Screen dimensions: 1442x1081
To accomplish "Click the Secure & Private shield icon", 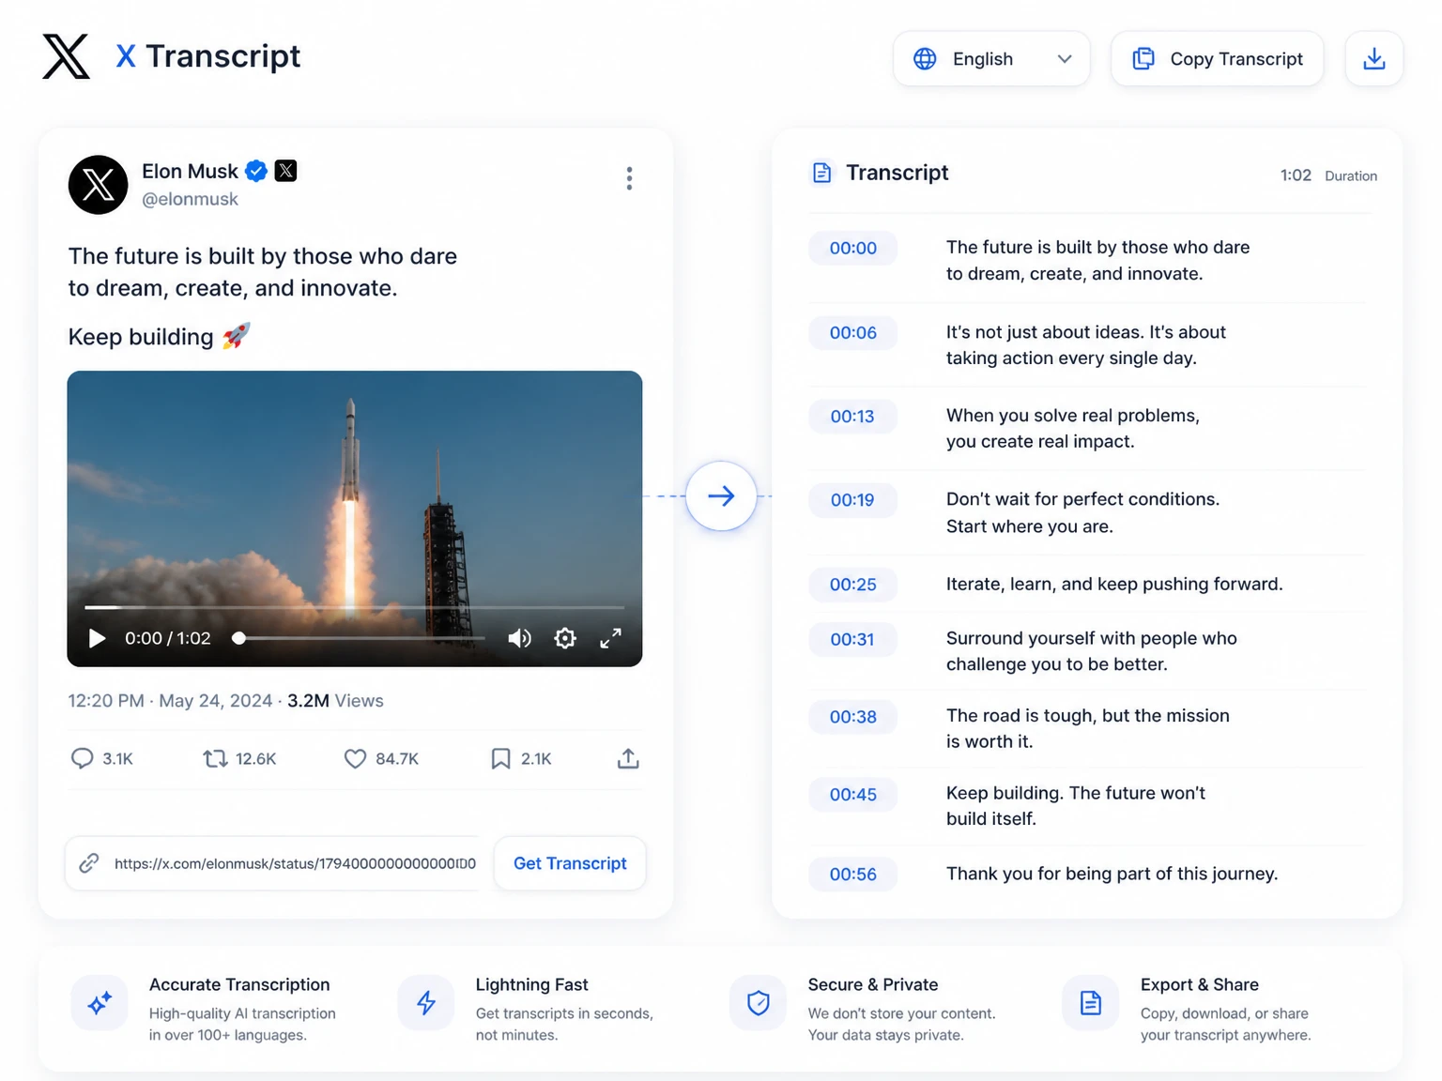I will click(x=759, y=1003).
